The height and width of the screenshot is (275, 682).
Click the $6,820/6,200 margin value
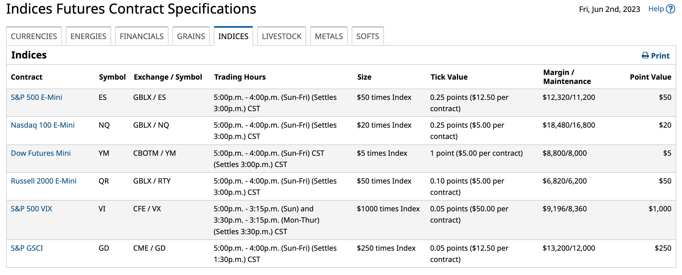pos(565,181)
